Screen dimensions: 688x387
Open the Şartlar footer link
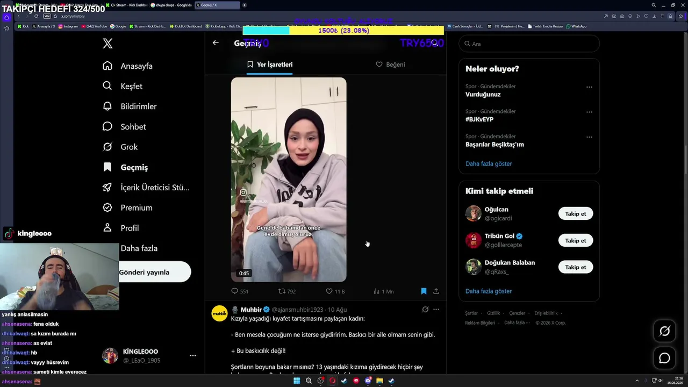[471, 313]
